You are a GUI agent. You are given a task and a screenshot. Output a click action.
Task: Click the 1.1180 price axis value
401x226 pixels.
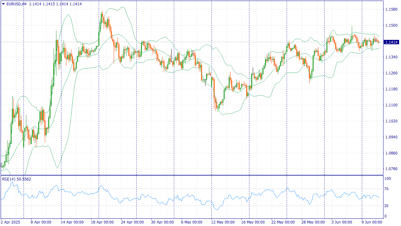(391, 89)
